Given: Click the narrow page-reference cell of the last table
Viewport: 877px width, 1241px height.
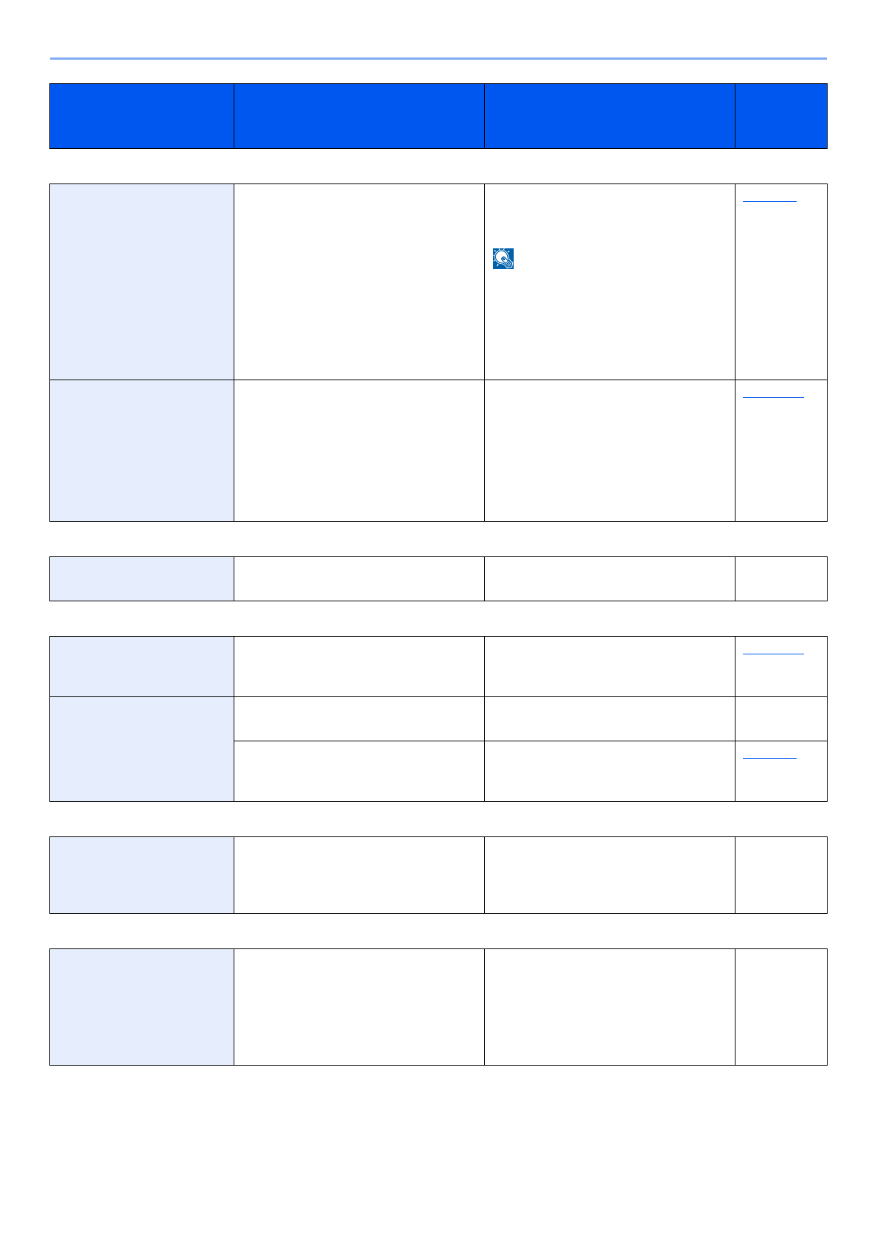Looking at the screenshot, I should 781,1007.
